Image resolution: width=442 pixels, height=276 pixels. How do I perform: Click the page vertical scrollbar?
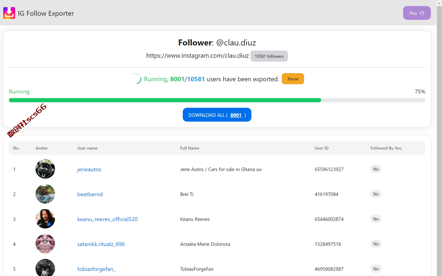click(x=439, y=138)
